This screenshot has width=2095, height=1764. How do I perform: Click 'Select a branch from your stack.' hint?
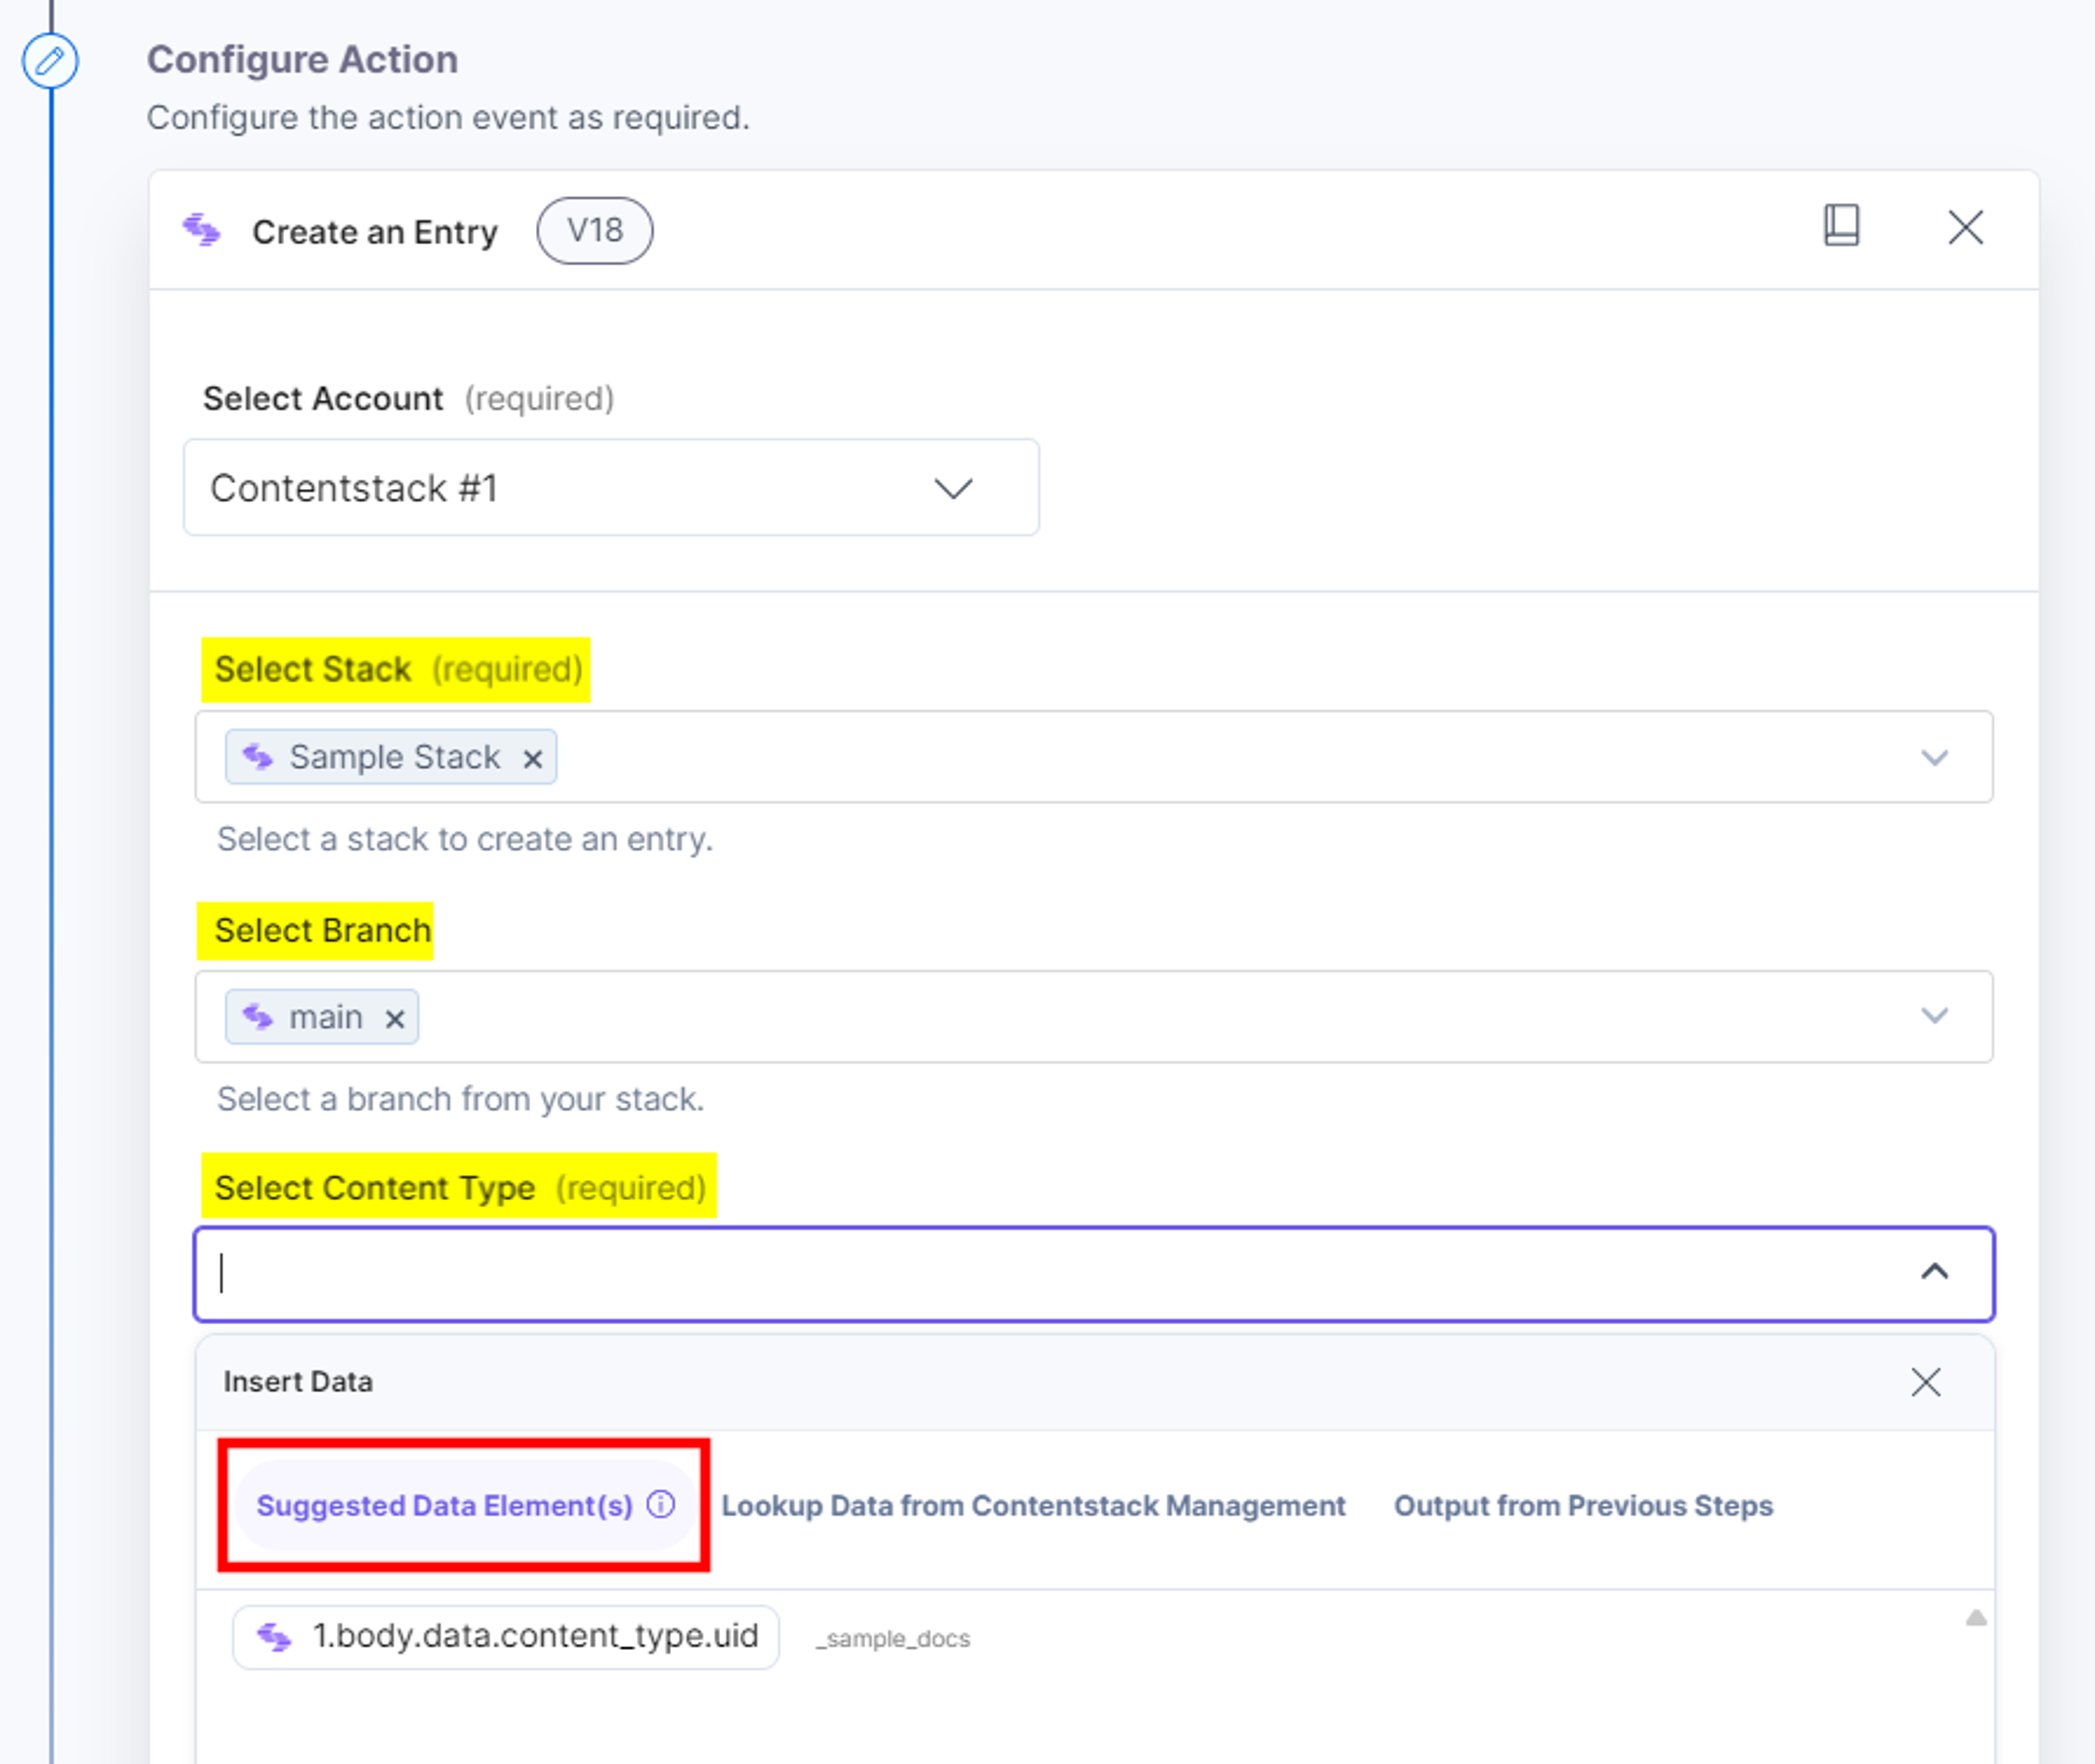pyautogui.click(x=460, y=1099)
